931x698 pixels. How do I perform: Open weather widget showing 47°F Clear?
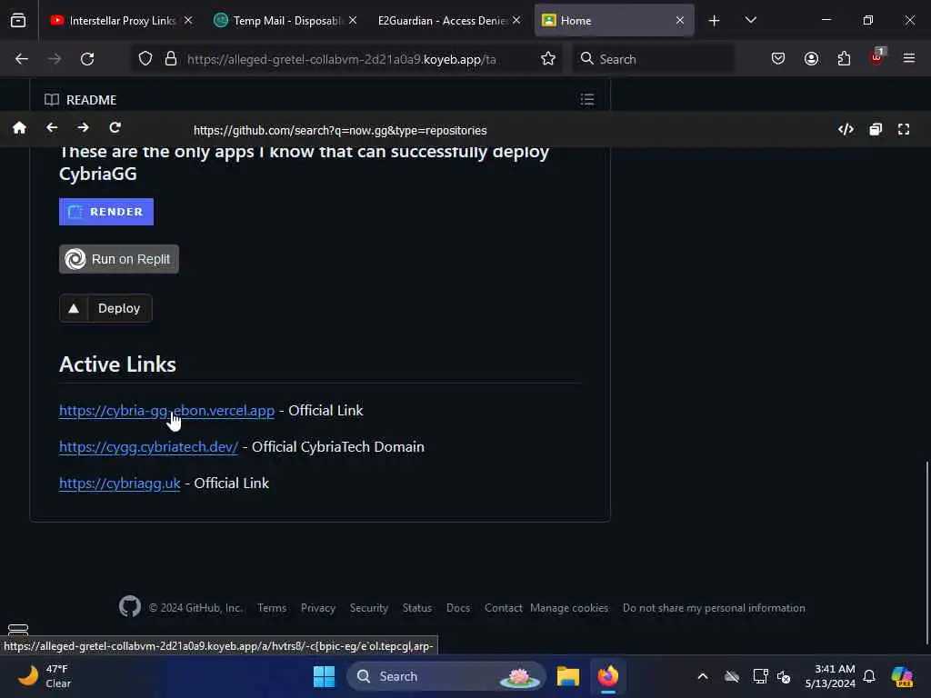45,676
